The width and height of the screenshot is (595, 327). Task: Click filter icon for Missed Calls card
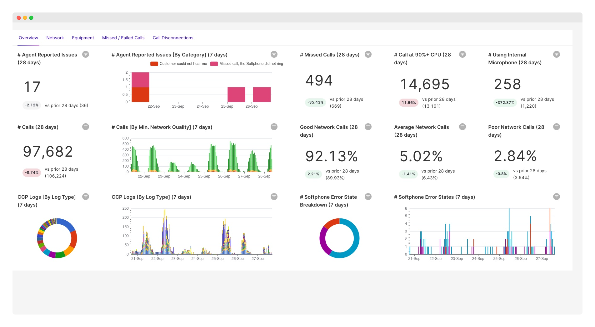368,54
